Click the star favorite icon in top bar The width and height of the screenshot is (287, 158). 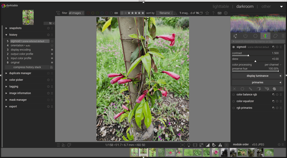pyautogui.click(x=207, y=13)
